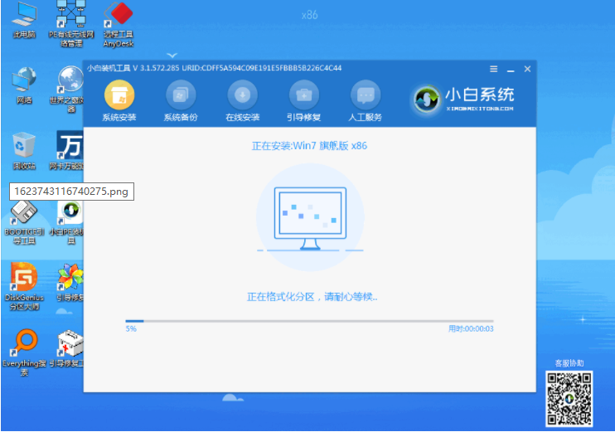
Task: Click the 1623743116740275.png tooltip label
Action: [71, 192]
